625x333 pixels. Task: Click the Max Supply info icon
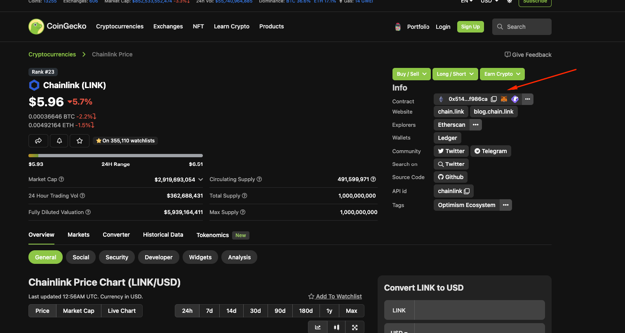(243, 212)
